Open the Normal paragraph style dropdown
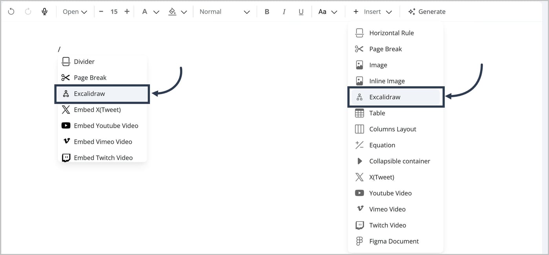The image size is (549, 255). (224, 12)
